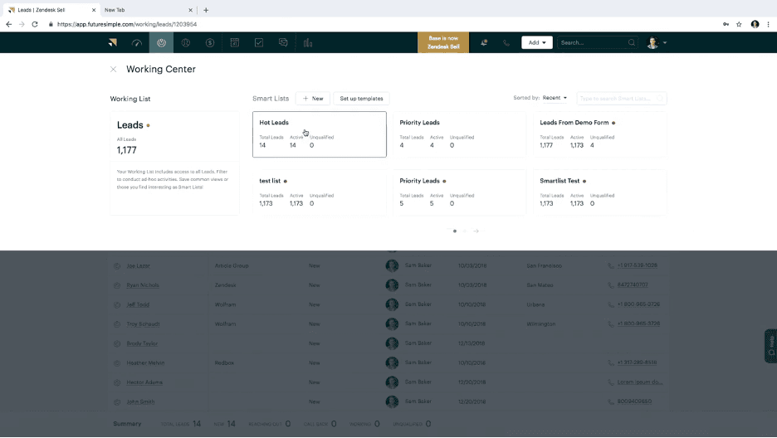Expand the Add dropdown button
Screen dimensions: 777x438
pyautogui.click(x=536, y=42)
